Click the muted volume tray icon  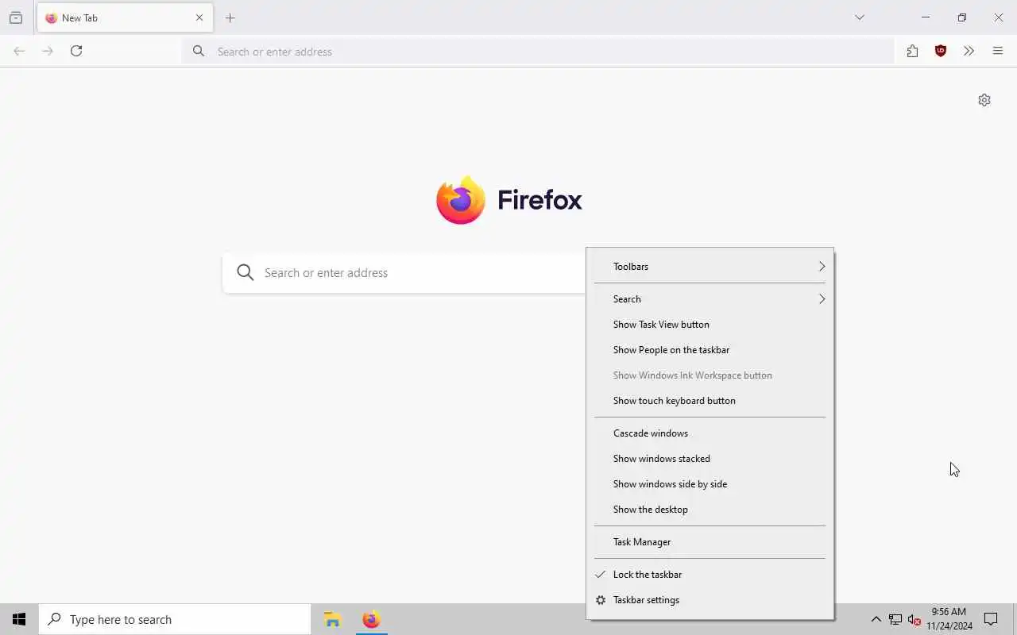point(914,620)
